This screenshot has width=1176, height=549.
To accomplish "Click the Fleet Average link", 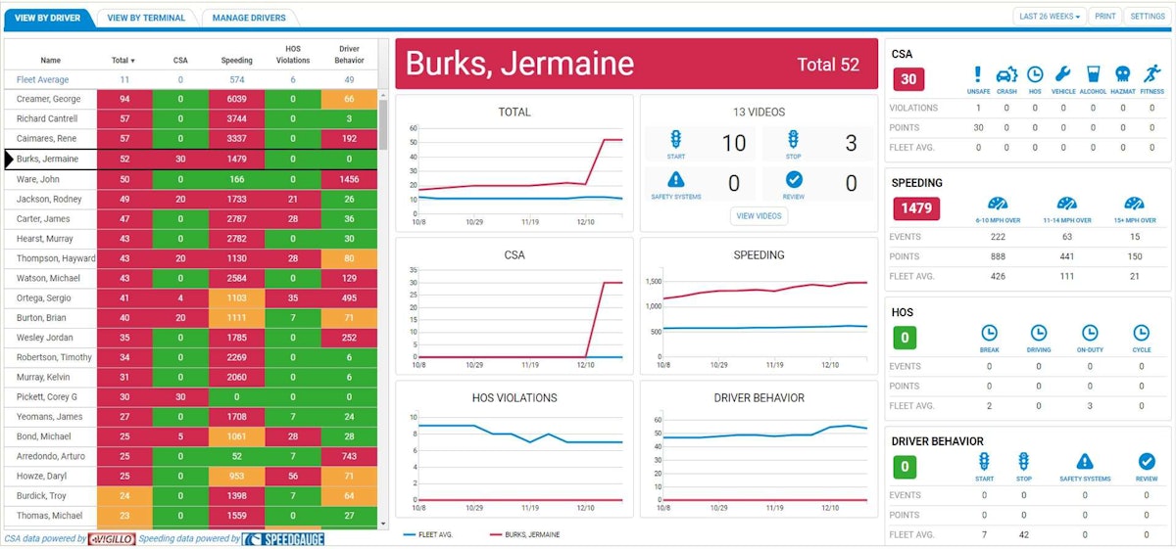I will (43, 79).
